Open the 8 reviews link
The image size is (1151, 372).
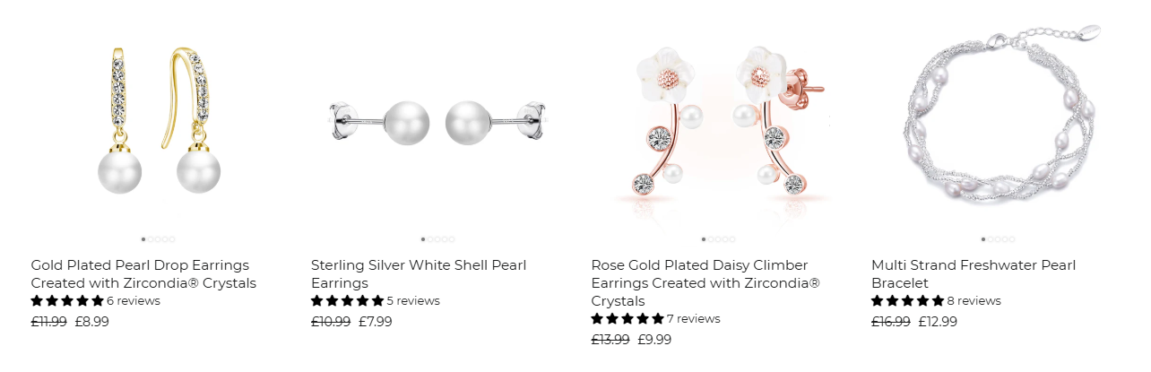pos(974,301)
